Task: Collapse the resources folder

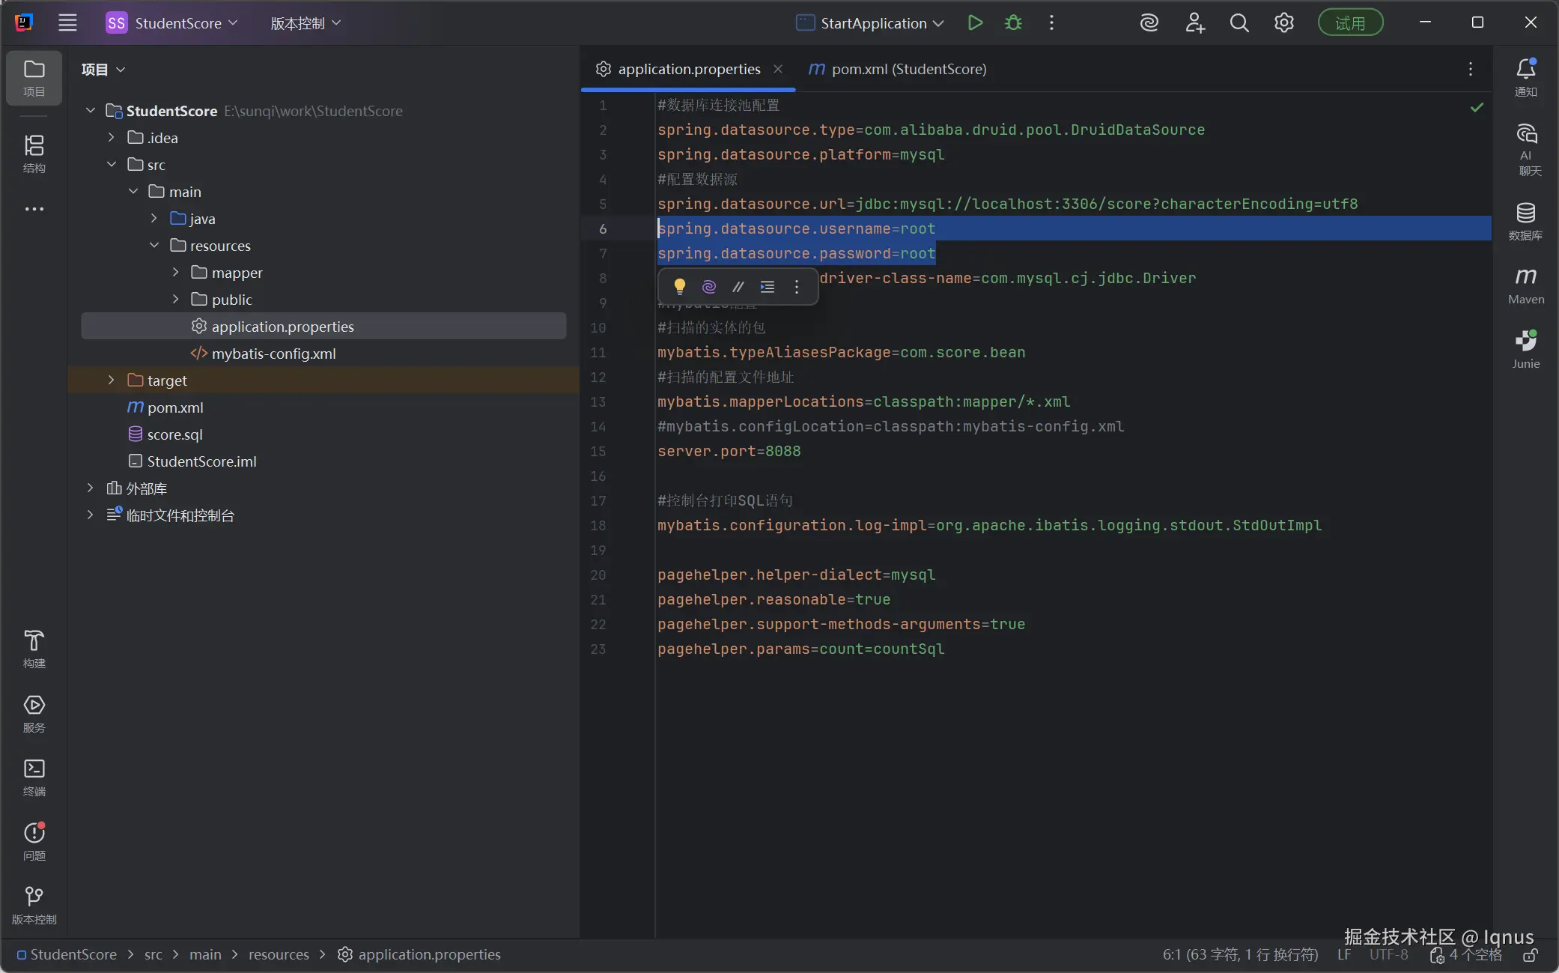Action: coord(154,246)
